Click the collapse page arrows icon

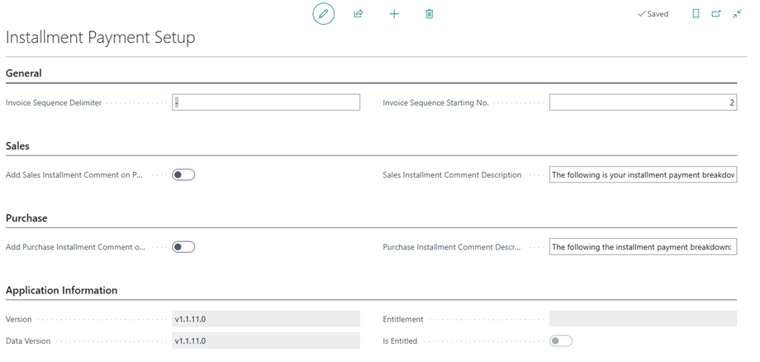point(737,14)
